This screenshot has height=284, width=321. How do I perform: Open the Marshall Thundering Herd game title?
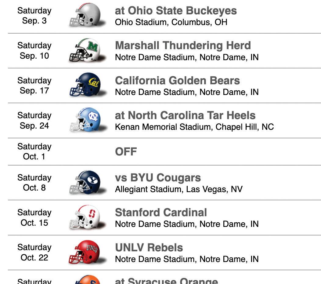pyautogui.click(x=183, y=46)
